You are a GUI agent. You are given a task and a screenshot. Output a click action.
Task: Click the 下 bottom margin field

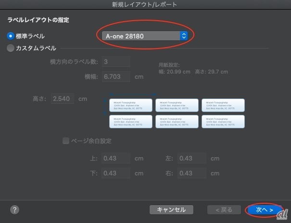pos(116,173)
